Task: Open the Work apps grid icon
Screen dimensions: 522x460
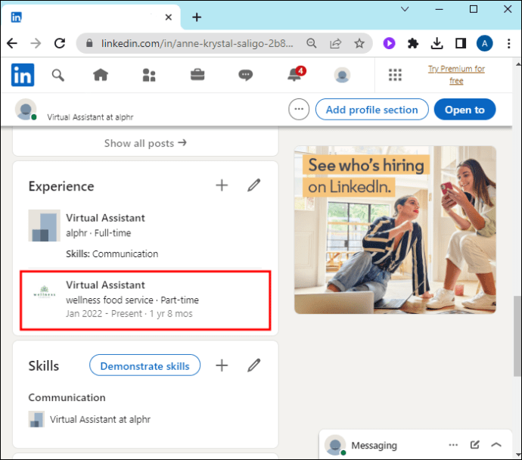Action: [x=395, y=75]
